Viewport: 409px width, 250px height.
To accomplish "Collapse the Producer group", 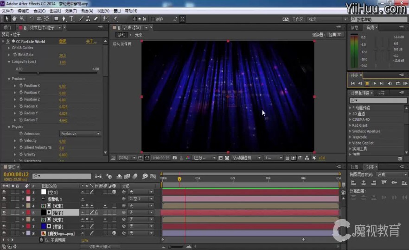I will (x=9, y=79).
